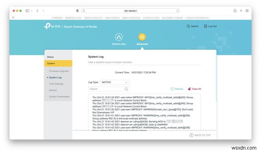The image size is (261, 152).
Task: Click the Refresh button
Action: 177,89
